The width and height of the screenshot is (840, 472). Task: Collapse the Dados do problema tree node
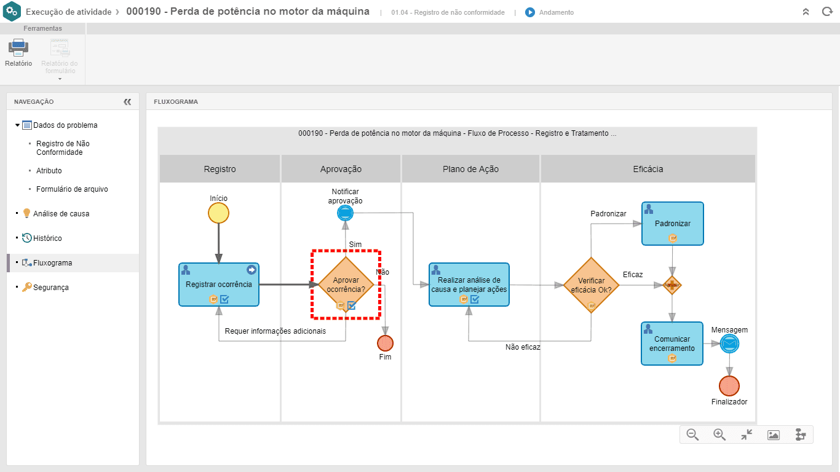click(x=17, y=125)
